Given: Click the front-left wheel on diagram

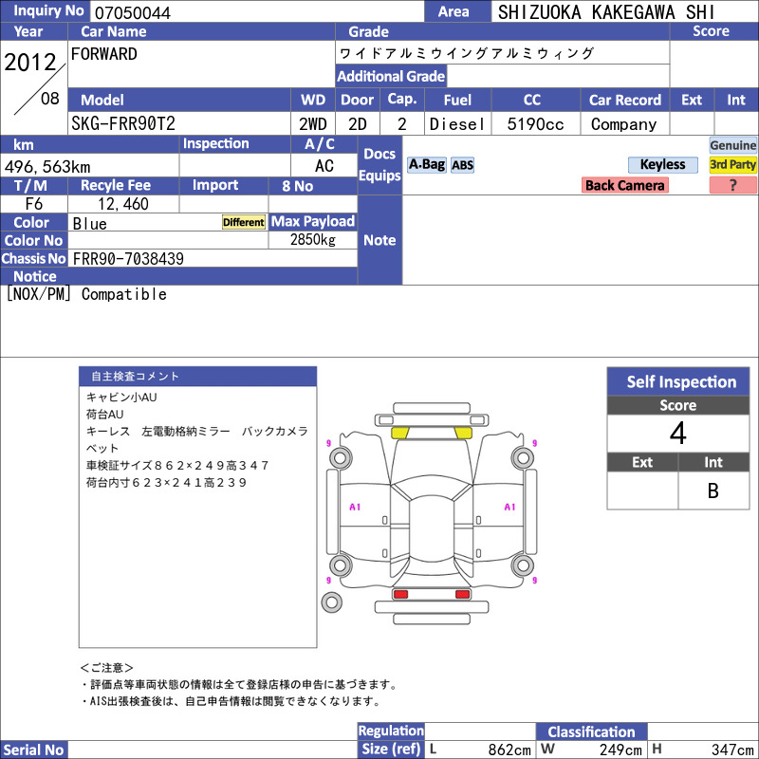Looking at the screenshot, I should (x=341, y=457).
